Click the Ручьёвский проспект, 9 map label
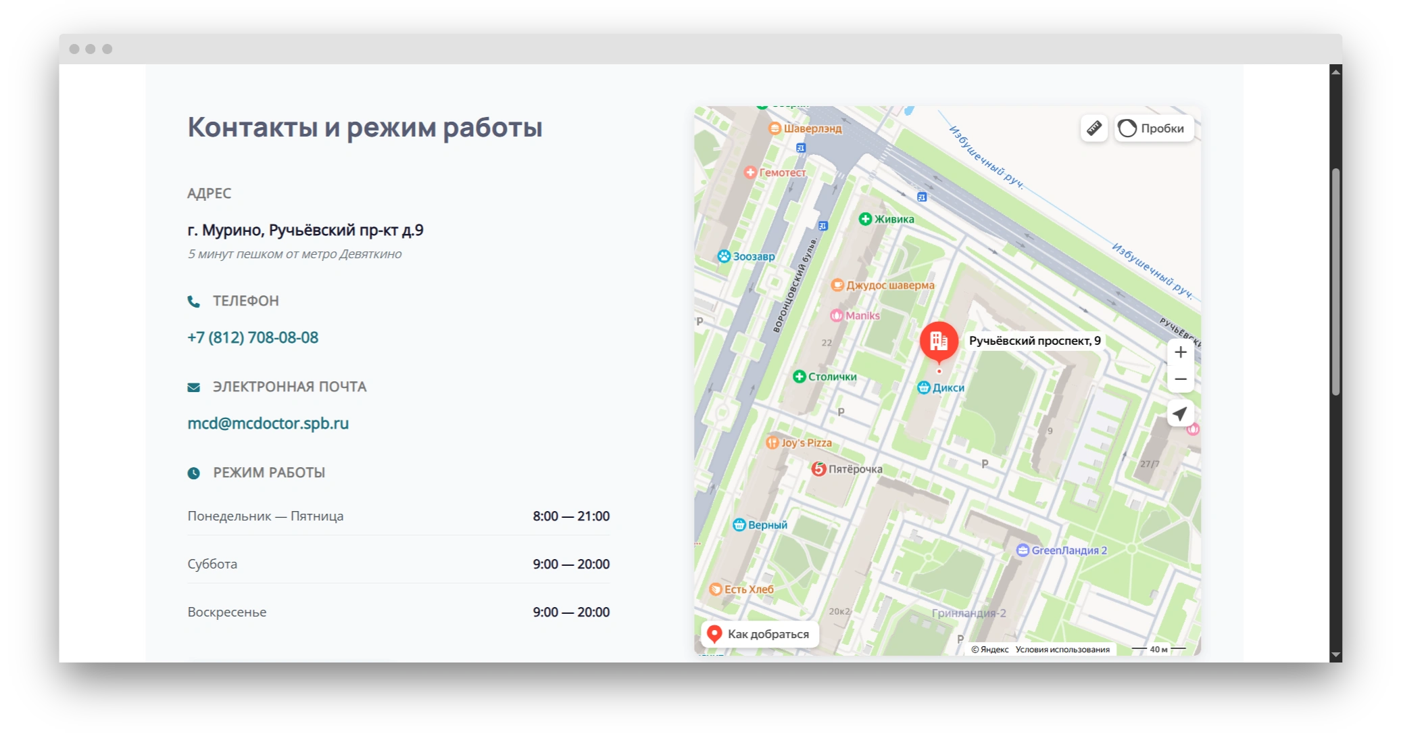This screenshot has height=747, width=1401. [x=1035, y=341]
